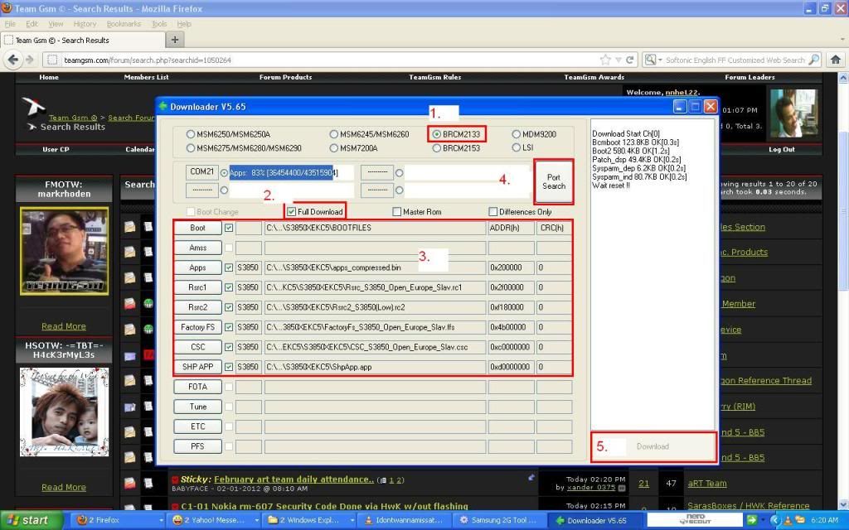Click the Nero Scout toolbar in the taskbar
This screenshot has width=849, height=530.
point(695,520)
